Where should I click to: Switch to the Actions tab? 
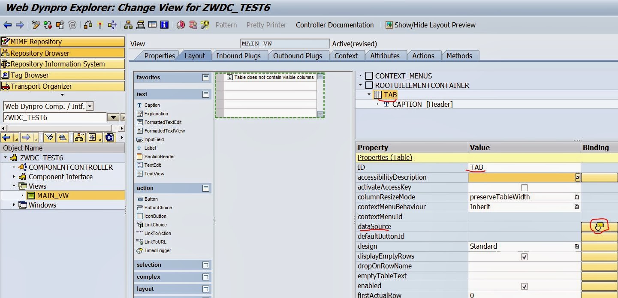click(423, 56)
